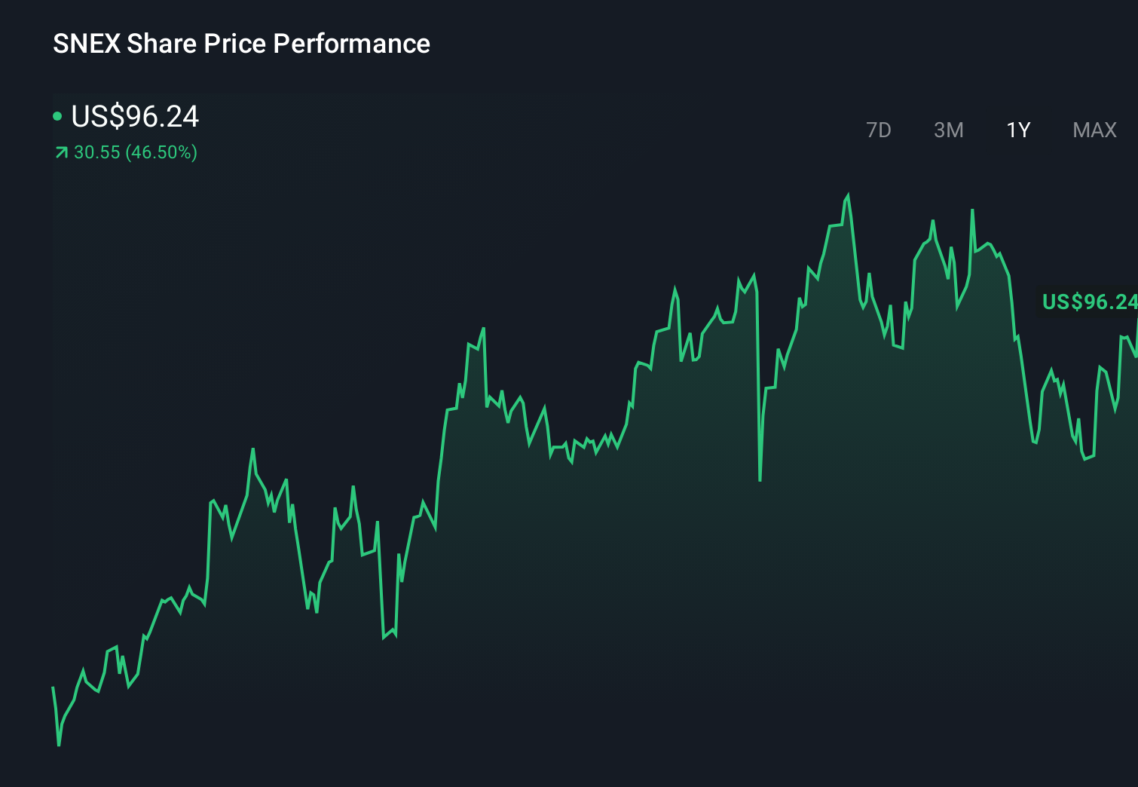Select the 1Y tab
This screenshot has width=1138, height=787.
coord(1017,130)
